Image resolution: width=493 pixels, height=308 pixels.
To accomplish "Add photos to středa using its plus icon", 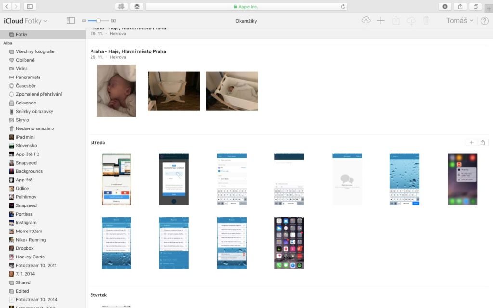I will [472, 142].
